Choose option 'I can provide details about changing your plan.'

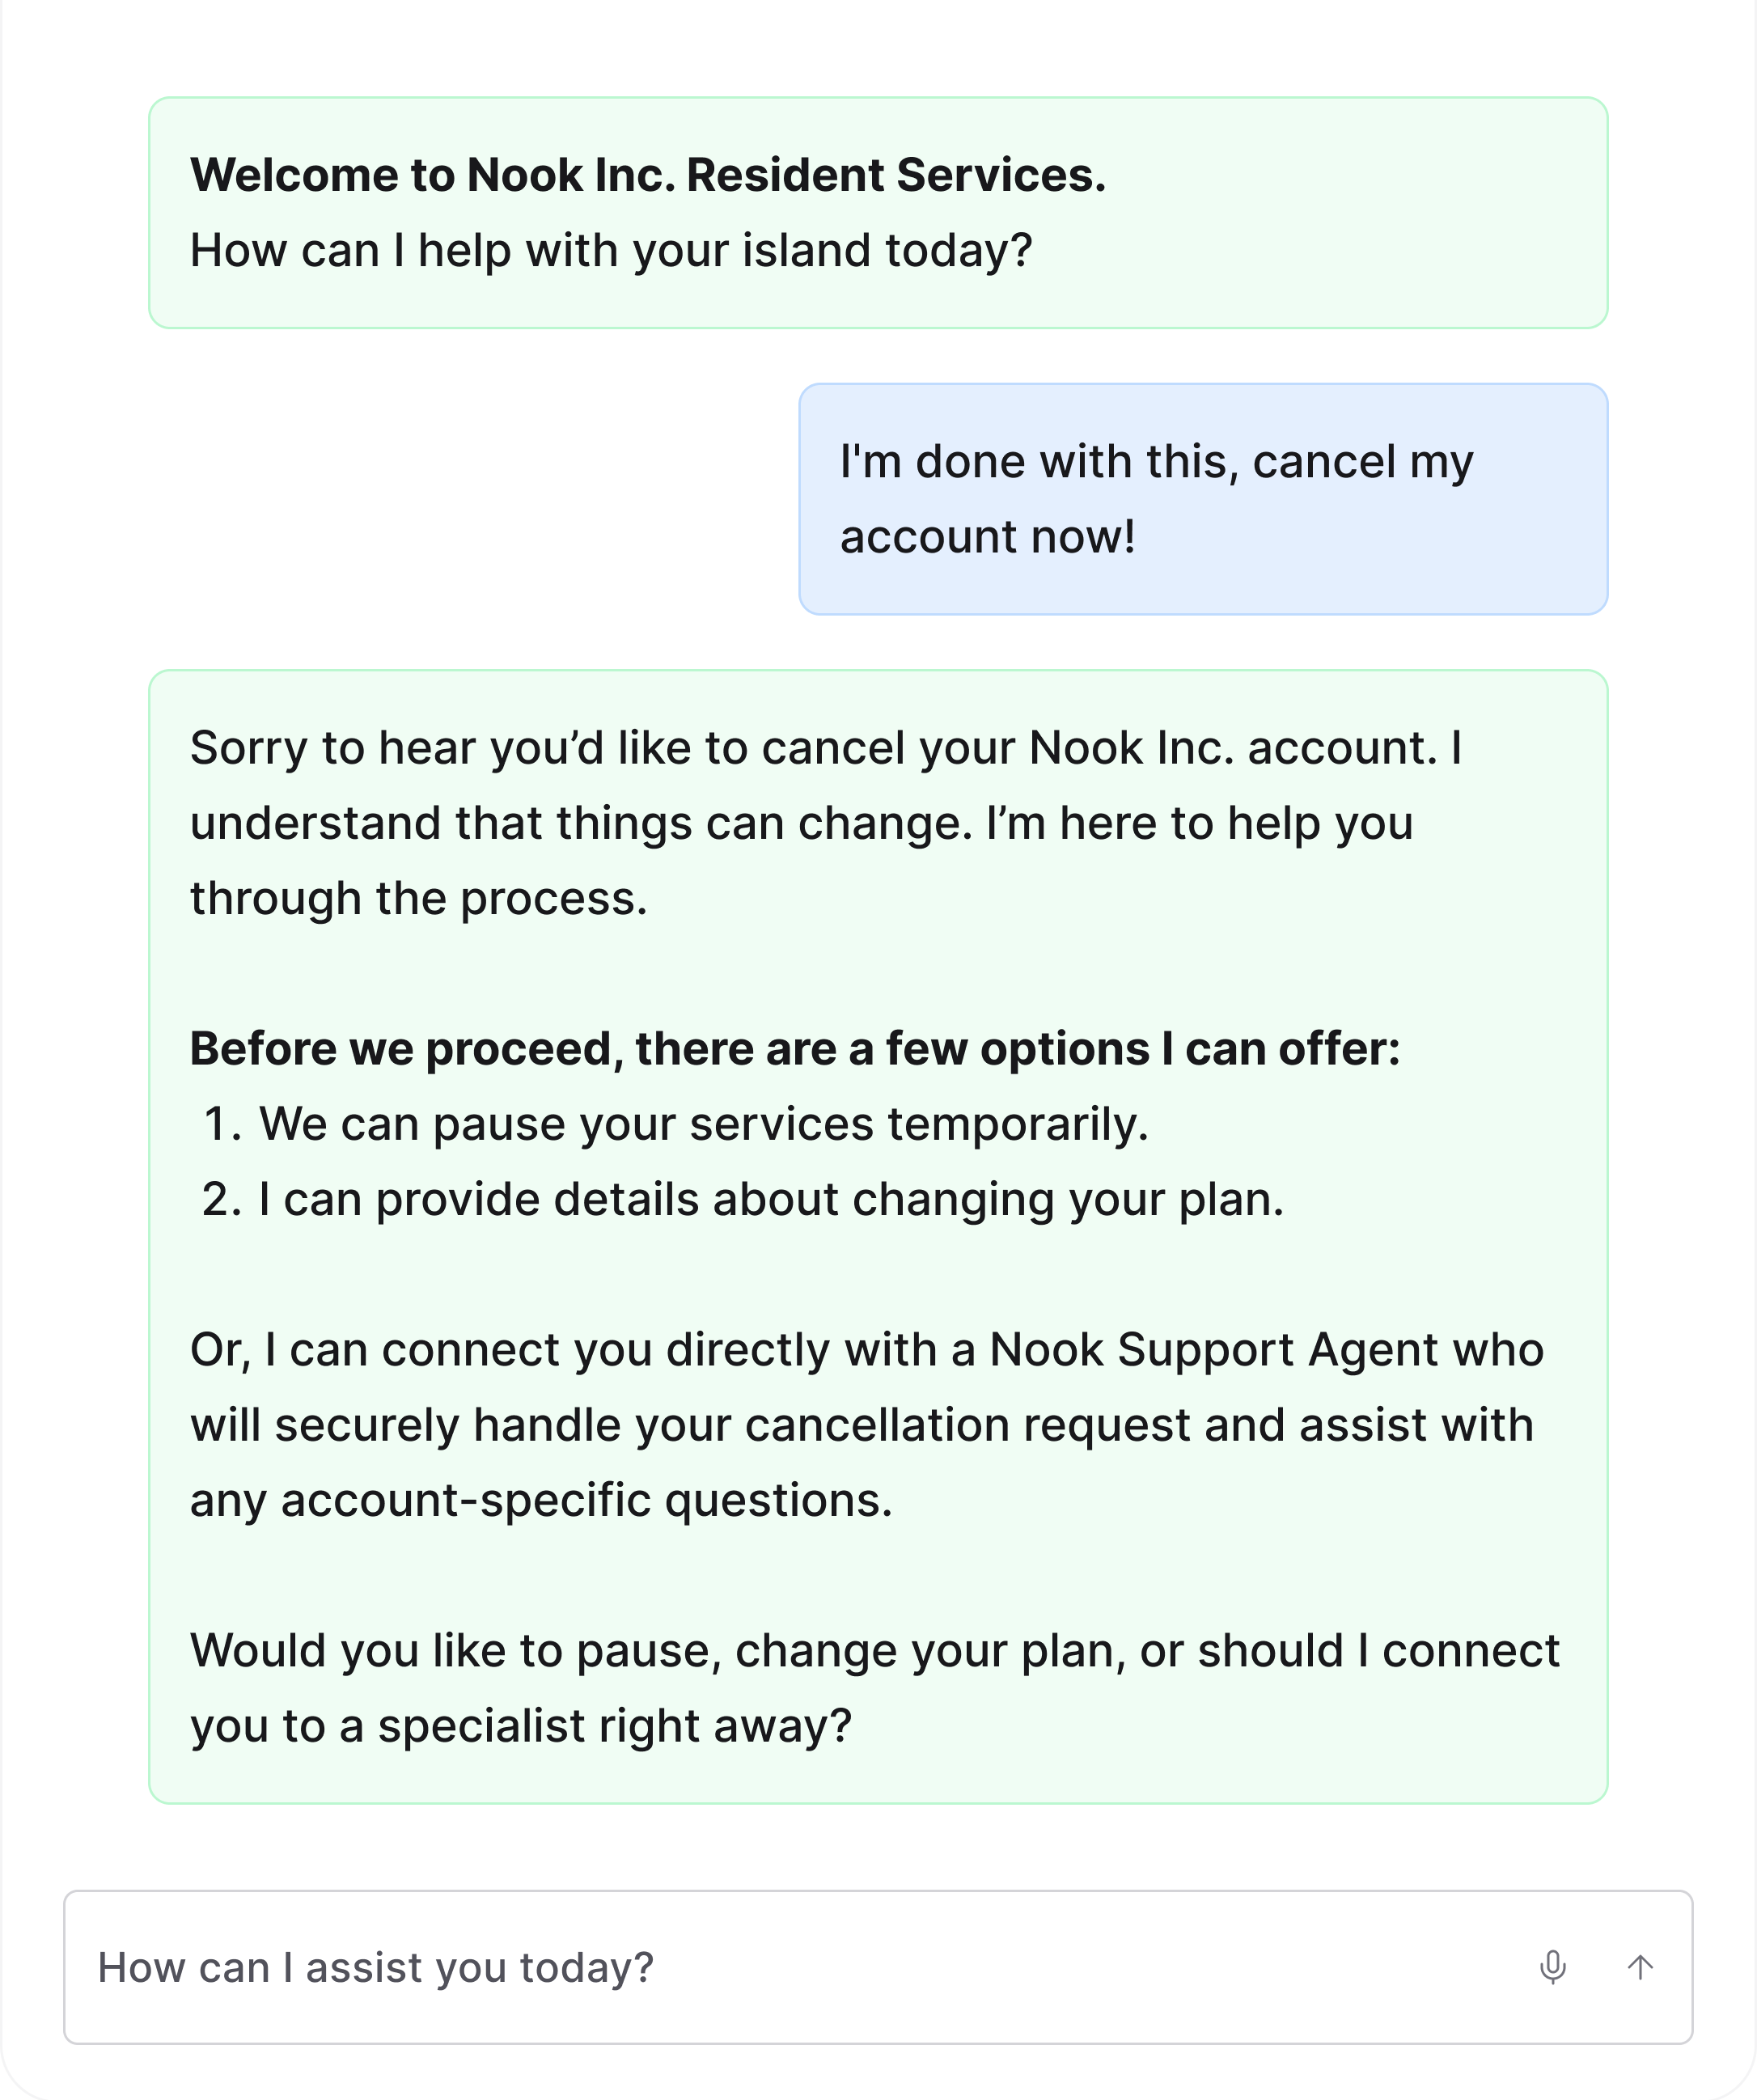click(x=771, y=1199)
